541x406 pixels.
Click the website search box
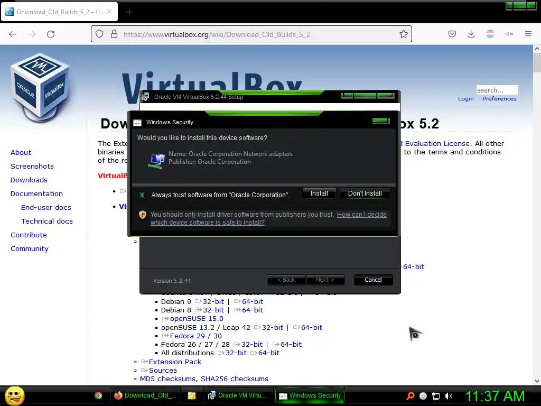pyautogui.click(x=497, y=90)
